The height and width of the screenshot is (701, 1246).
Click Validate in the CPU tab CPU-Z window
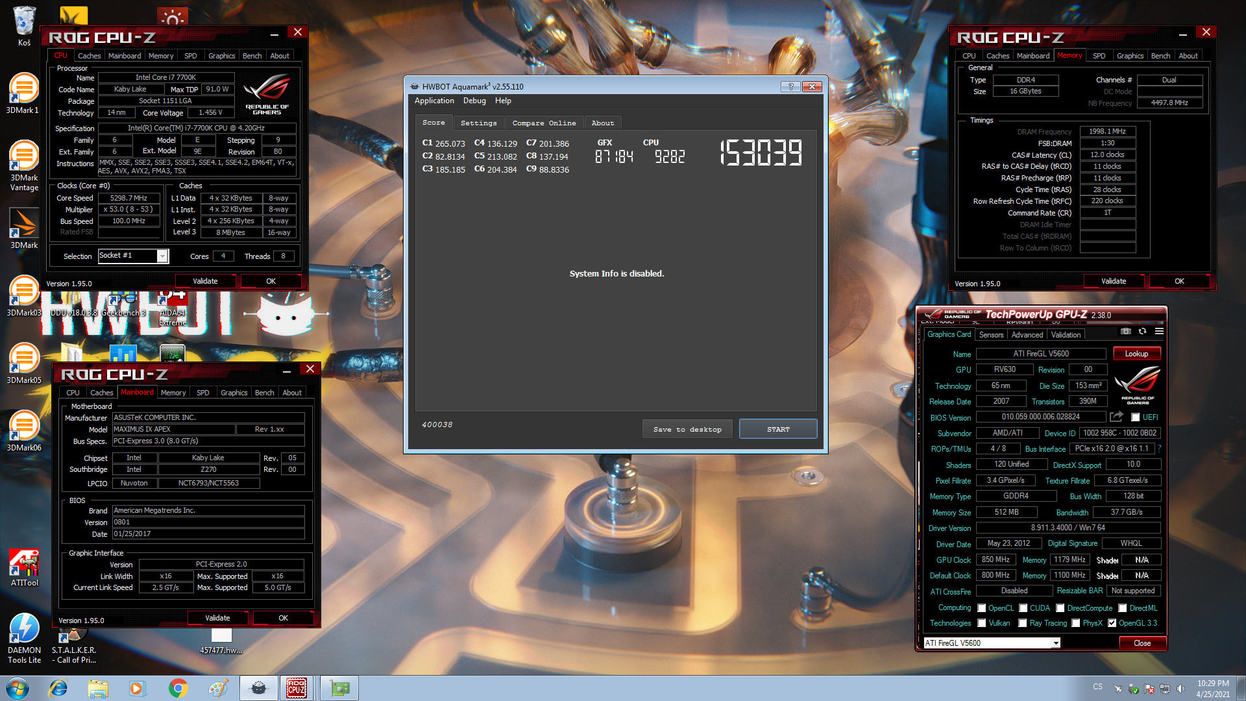[x=205, y=281]
